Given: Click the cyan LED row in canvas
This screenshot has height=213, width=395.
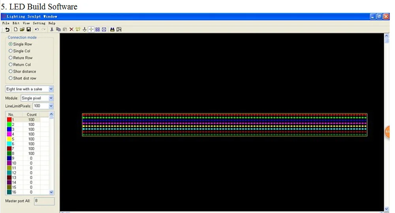Looking at the screenshot, I should coord(224,129).
